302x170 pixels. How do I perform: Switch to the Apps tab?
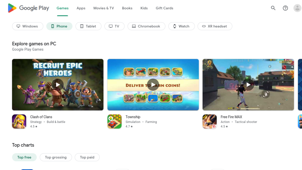(x=81, y=8)
